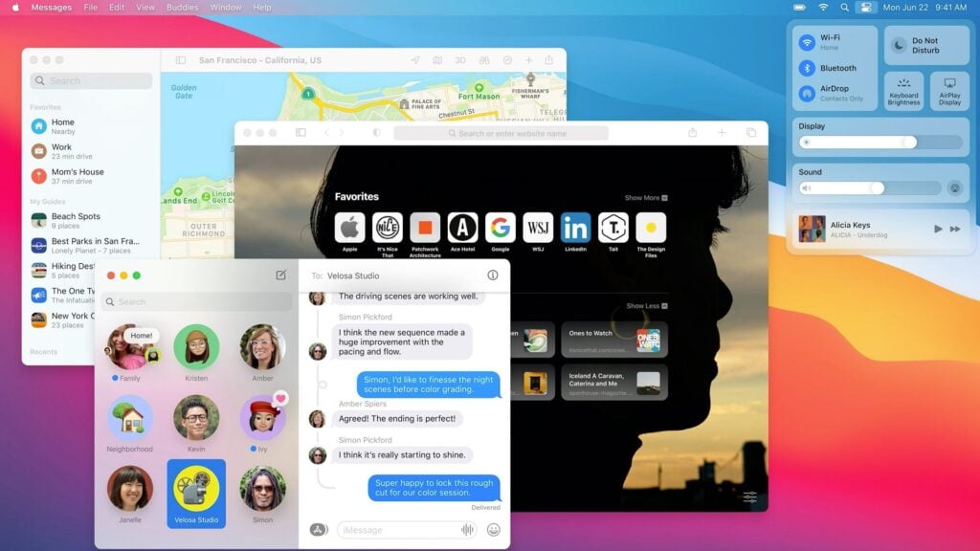Open Safari's tab overview icon
The image size is (980, 551).
pos(750,133)
